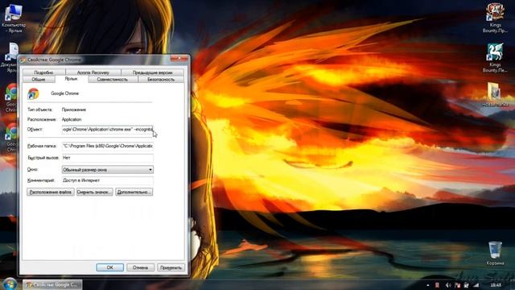Switch to the Общие tab
This screenshot has width=515, height=290.
[39, 80]
